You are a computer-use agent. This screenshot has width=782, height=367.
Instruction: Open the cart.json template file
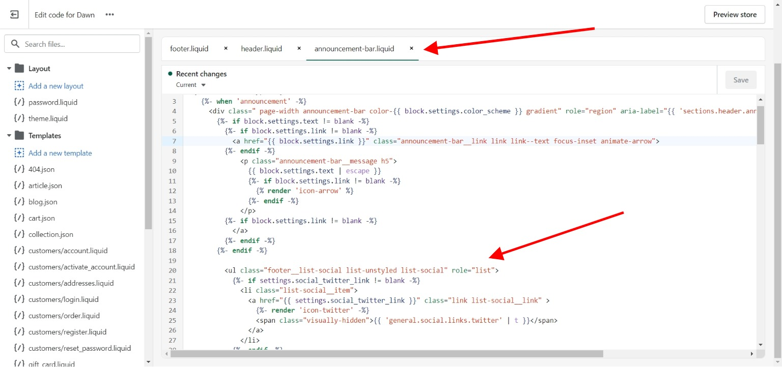[x=41, y=218]
